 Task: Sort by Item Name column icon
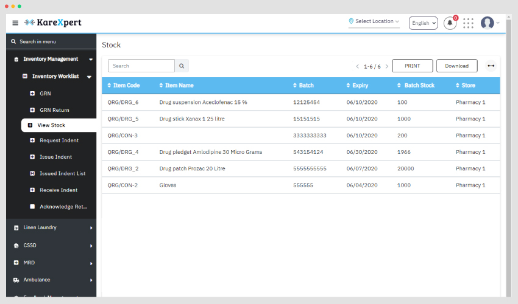161,85
